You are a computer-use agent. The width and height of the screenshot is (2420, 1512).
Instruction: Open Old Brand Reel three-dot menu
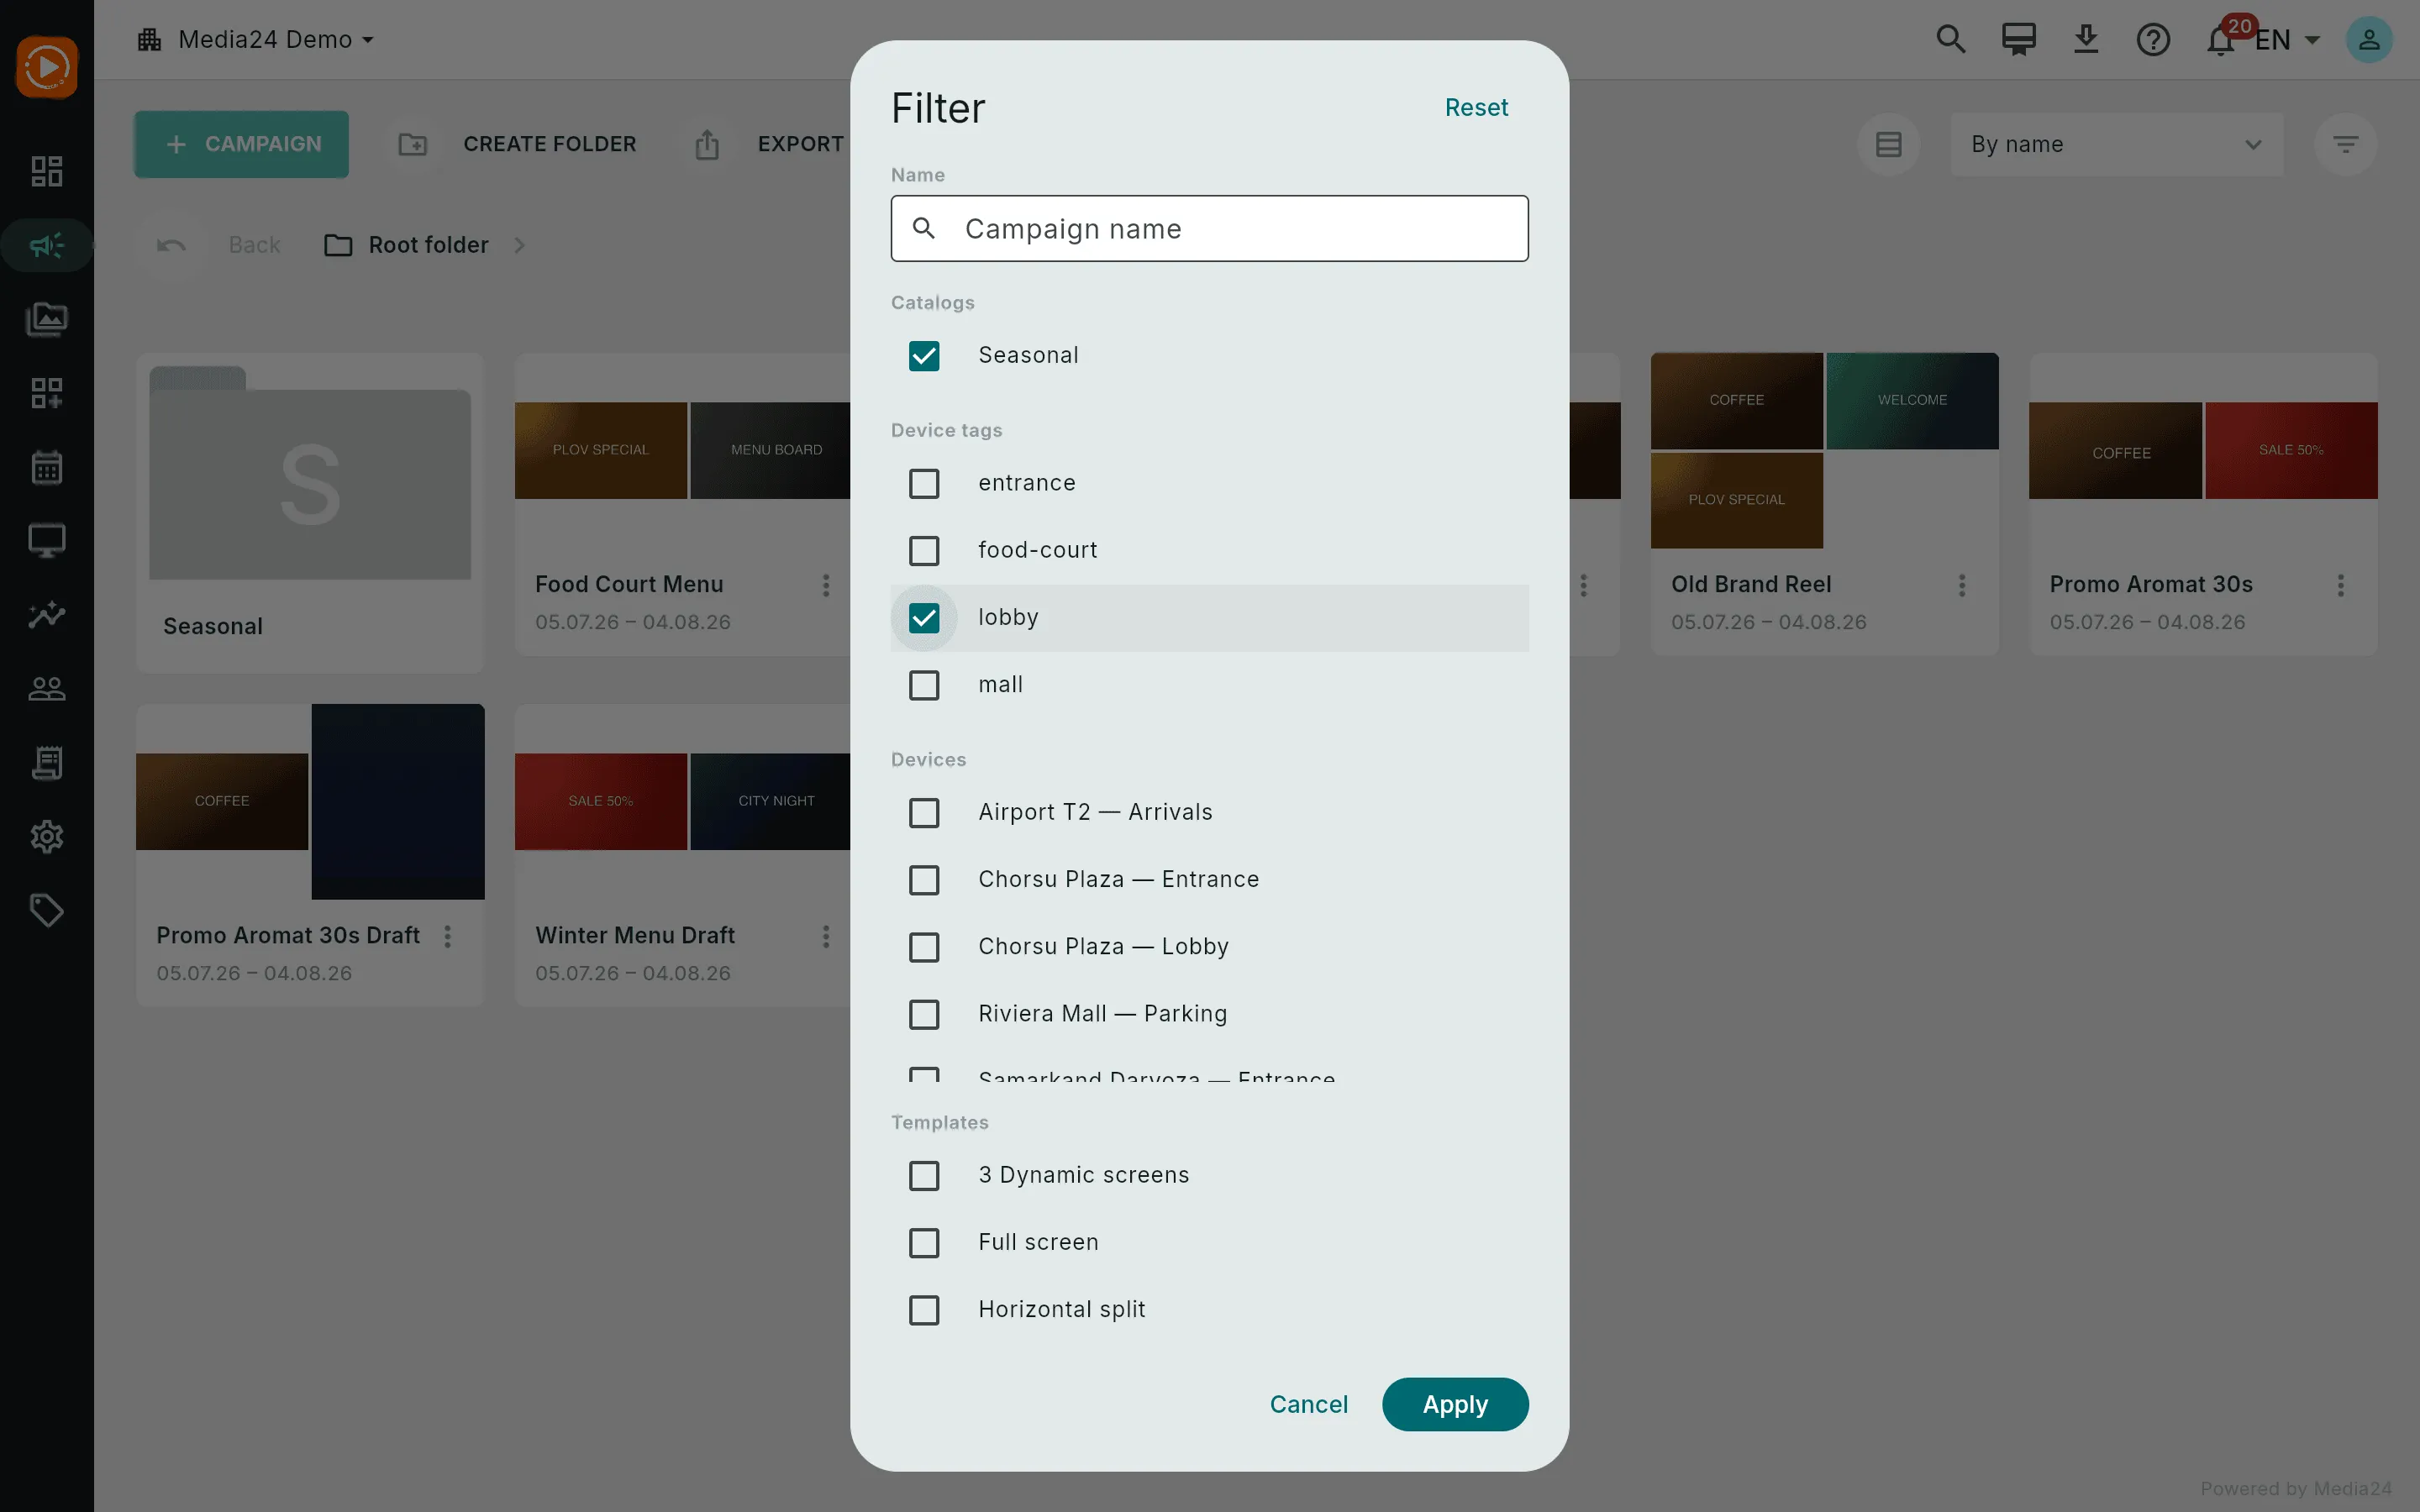[1962, 585]
